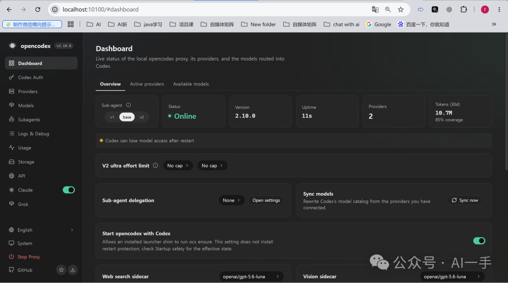Click the Sync now button

465,200
